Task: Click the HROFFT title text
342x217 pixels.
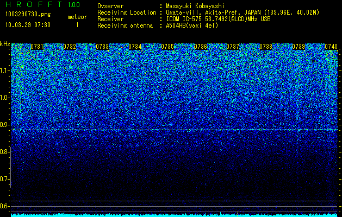Action: 34,4
